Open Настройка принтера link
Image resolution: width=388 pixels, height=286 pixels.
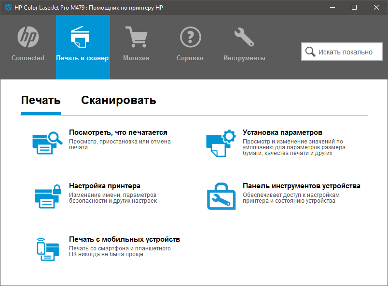[x=105, y=186]
